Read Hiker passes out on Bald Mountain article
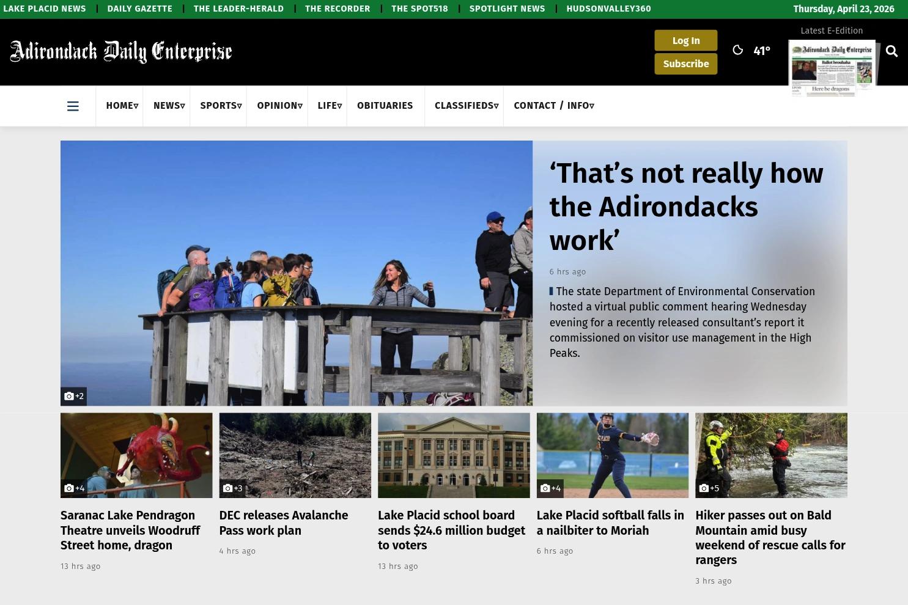The width and height of the screenshot is (908, 605). pyautogui.click(x=770, y=538)
